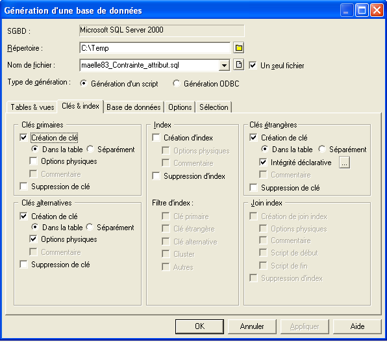Open Aide help button
The image size is (387, 342).
pos(357,326)
